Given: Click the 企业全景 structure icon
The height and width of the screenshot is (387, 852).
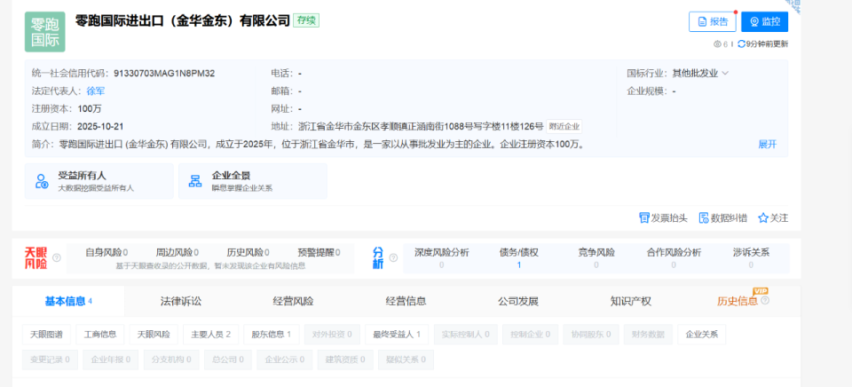Looking at the screenshot, I should (194, 181).
